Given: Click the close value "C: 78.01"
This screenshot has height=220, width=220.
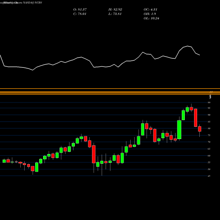Looking at the screenshot, I should [80, 14].
